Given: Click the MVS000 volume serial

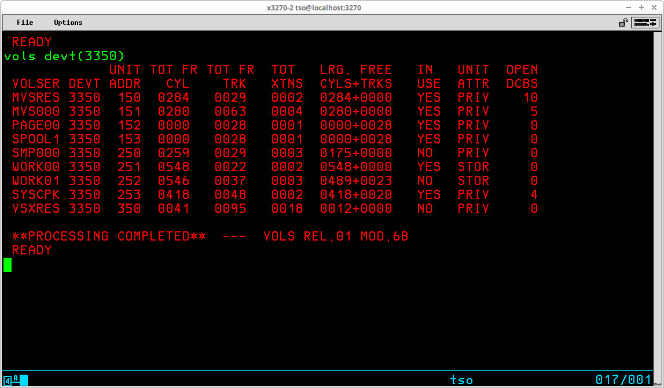Looking at the screenshot, I should tap(36, 111).
